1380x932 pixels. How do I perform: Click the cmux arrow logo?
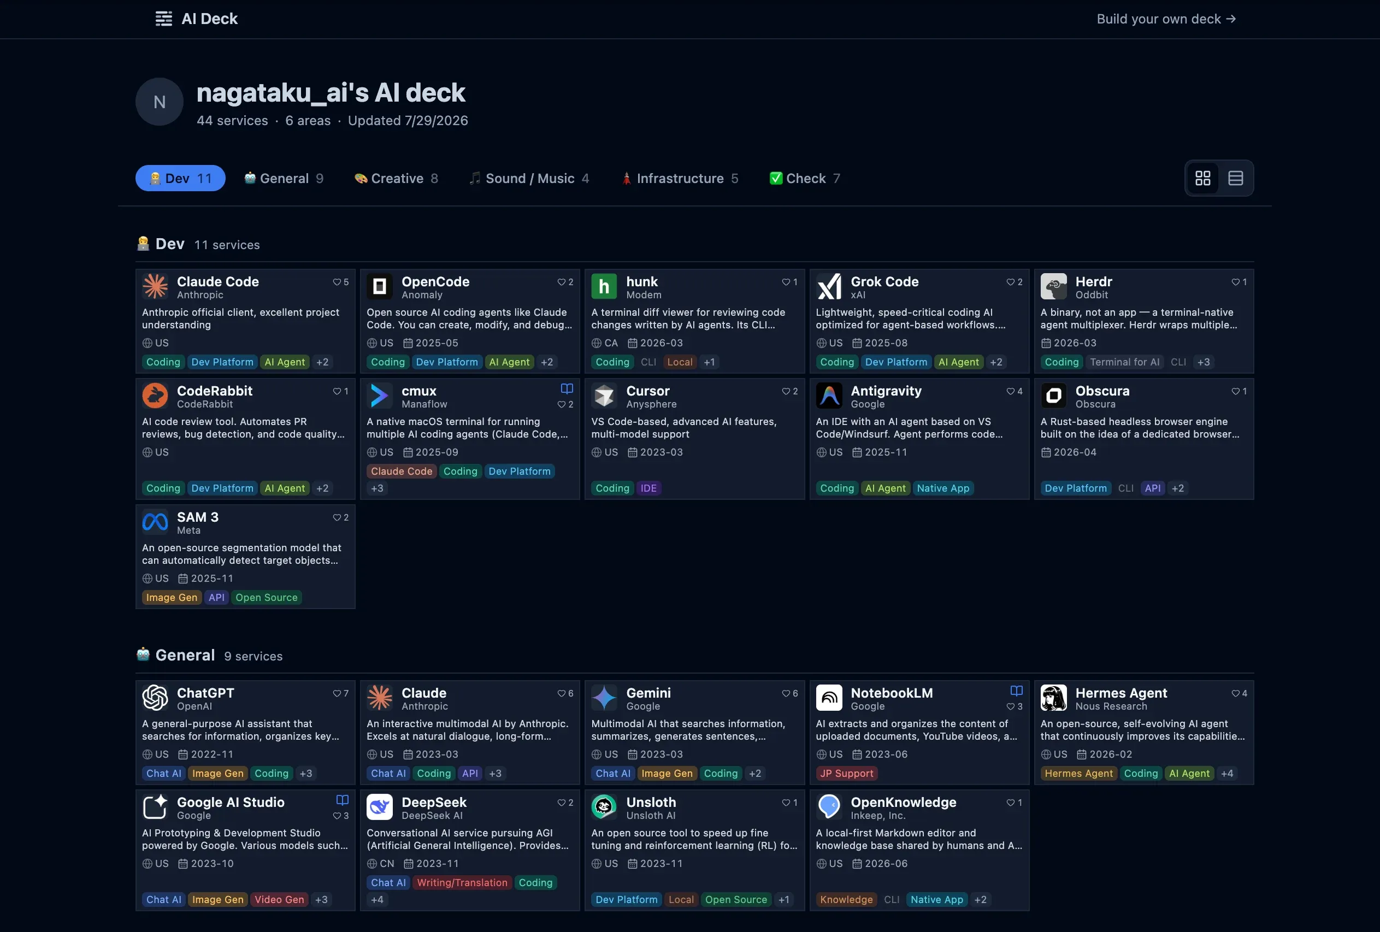click(x=380, y=396)
